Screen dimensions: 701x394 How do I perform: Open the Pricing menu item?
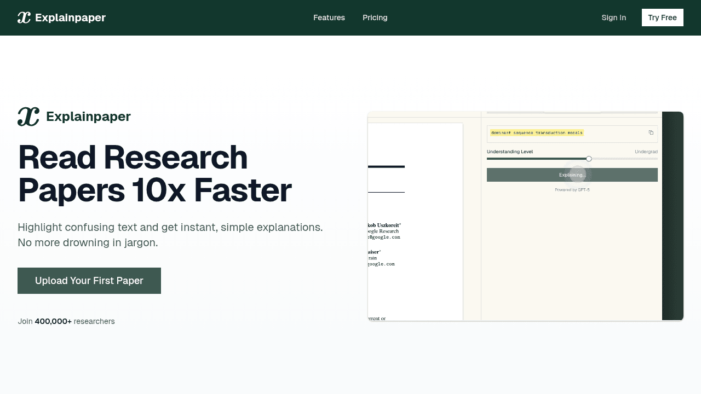pos(375,18)
